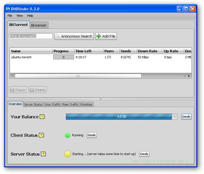Sort by the Peers column header
The height and width of the screenshot is (174, 204).
111,51
